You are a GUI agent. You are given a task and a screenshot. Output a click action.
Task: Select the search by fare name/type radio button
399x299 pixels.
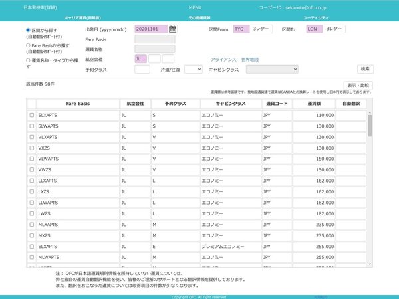click(28, 60)
